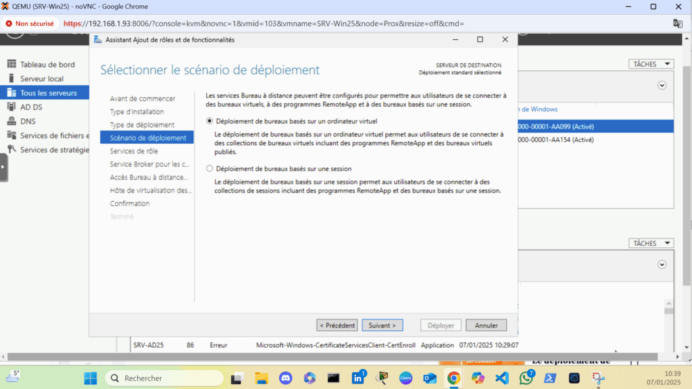Open the terminal taskbar icon
The width and height of the screenshot is (692, 389).
(x=333, y=378)
